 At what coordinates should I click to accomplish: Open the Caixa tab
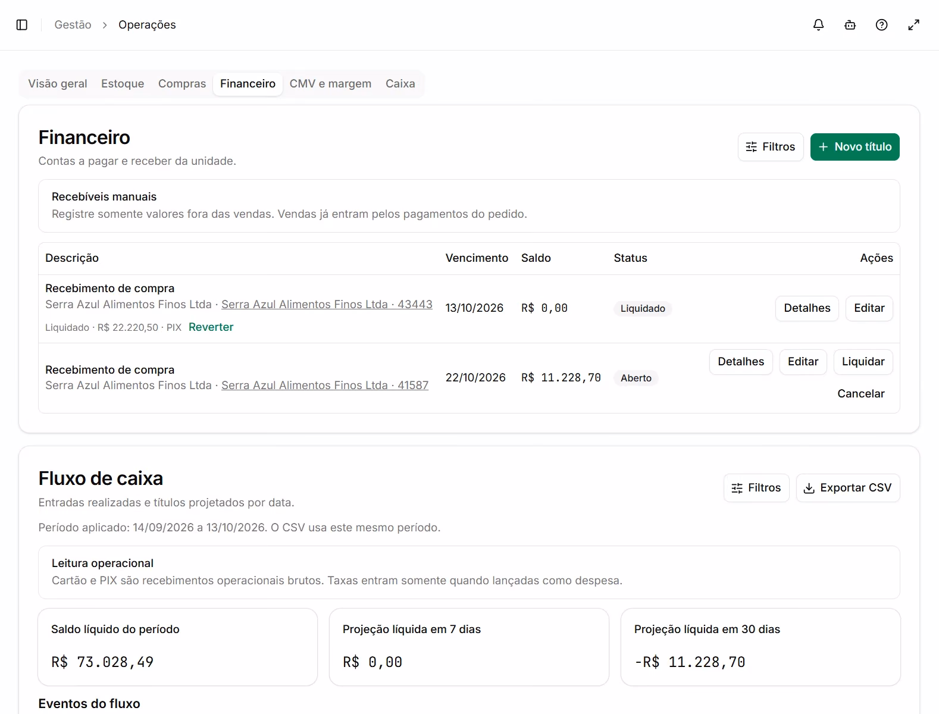[400, 84]
